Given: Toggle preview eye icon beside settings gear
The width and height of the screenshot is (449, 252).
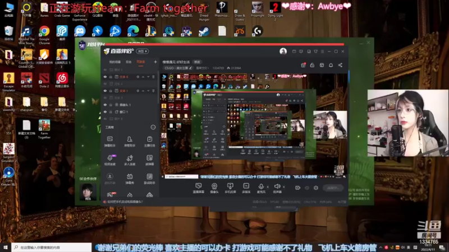Looking at the screenshot, I should (307, 188).
